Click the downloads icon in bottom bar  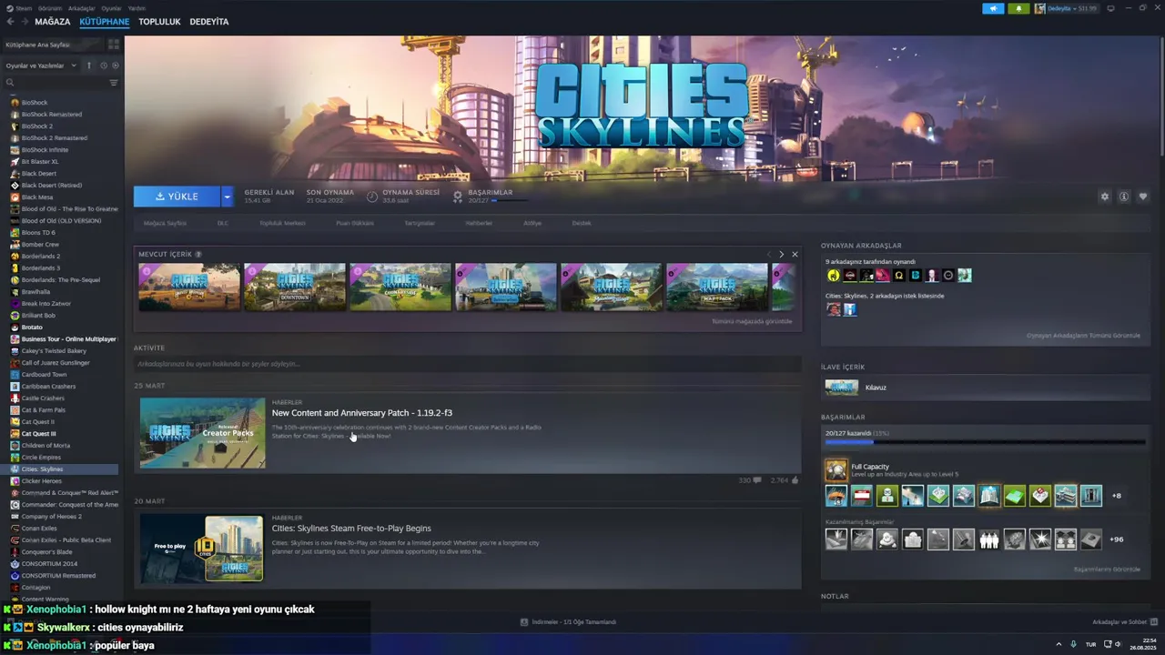click(x=524, y=622)
